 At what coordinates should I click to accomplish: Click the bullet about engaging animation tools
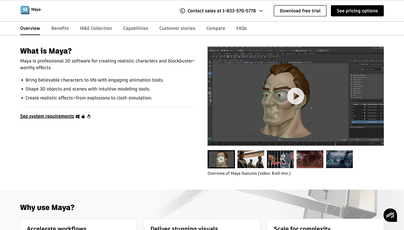coord(95,80)
